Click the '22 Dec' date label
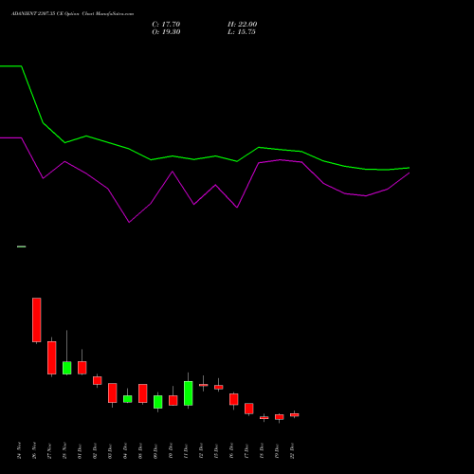Screen dimensions: 474x474 [292, 450]
